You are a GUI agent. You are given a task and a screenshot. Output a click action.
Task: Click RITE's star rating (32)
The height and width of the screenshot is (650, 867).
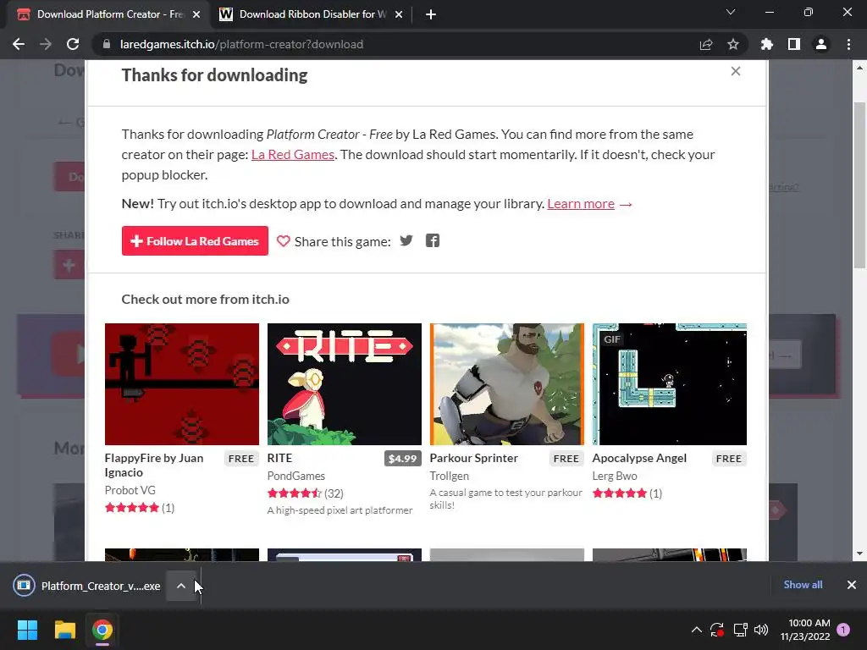click(x=305, y=493)
